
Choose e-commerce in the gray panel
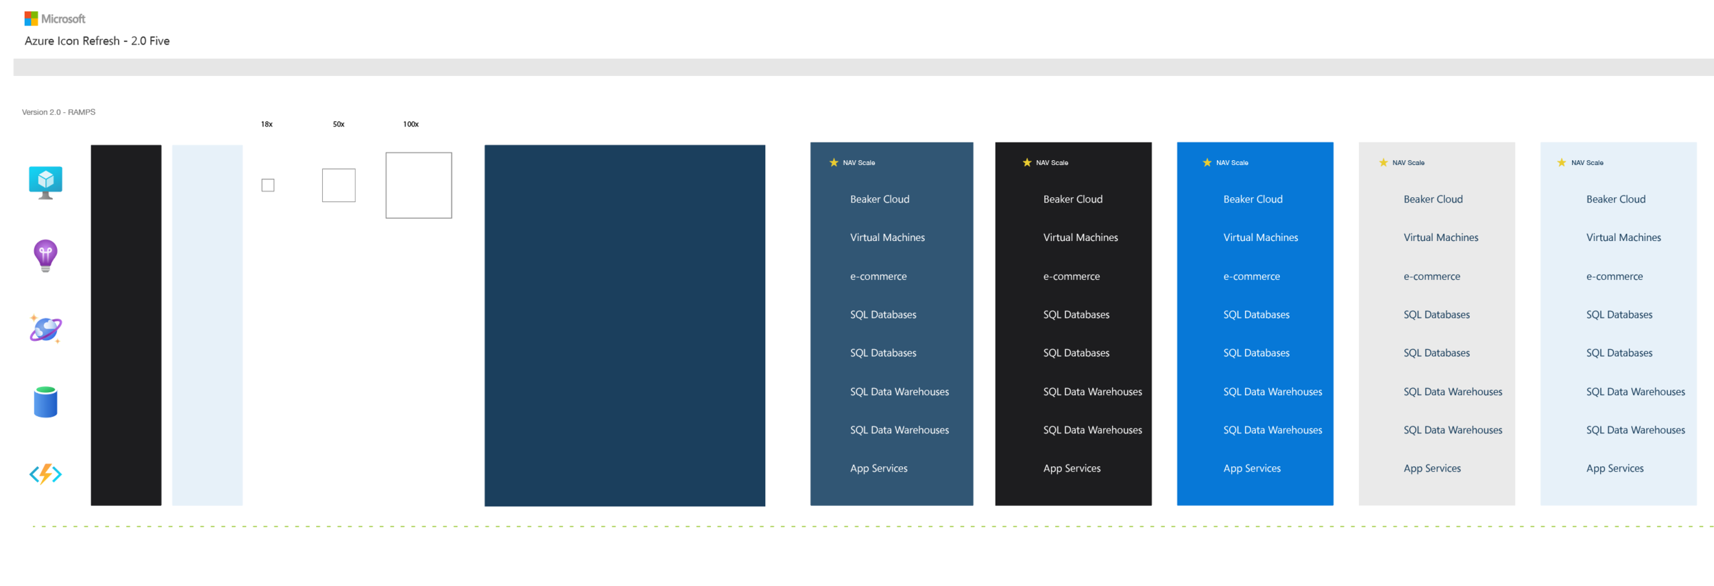tap(1432, 277)
